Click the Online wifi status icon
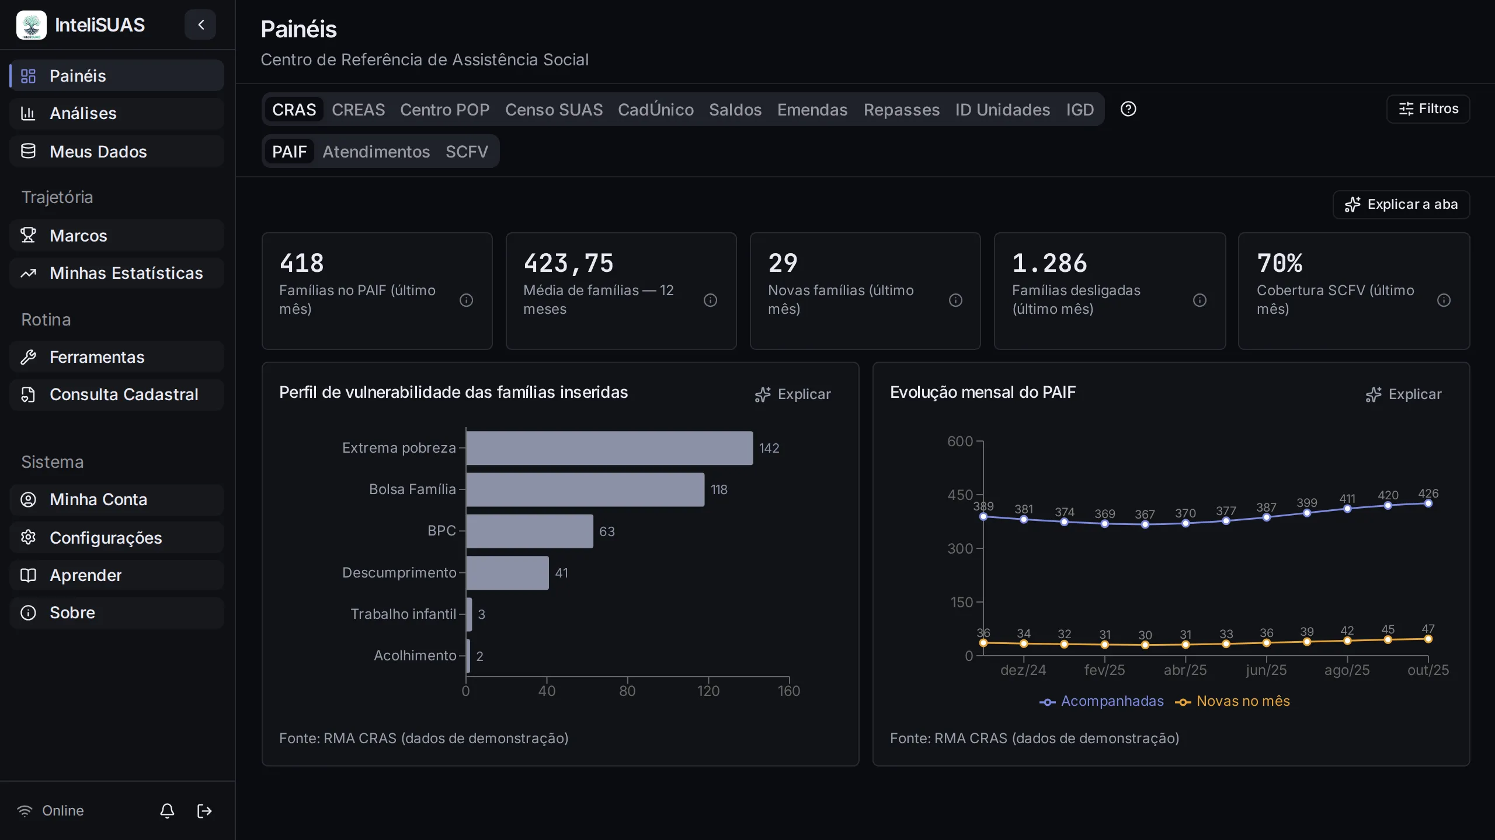 25,811
